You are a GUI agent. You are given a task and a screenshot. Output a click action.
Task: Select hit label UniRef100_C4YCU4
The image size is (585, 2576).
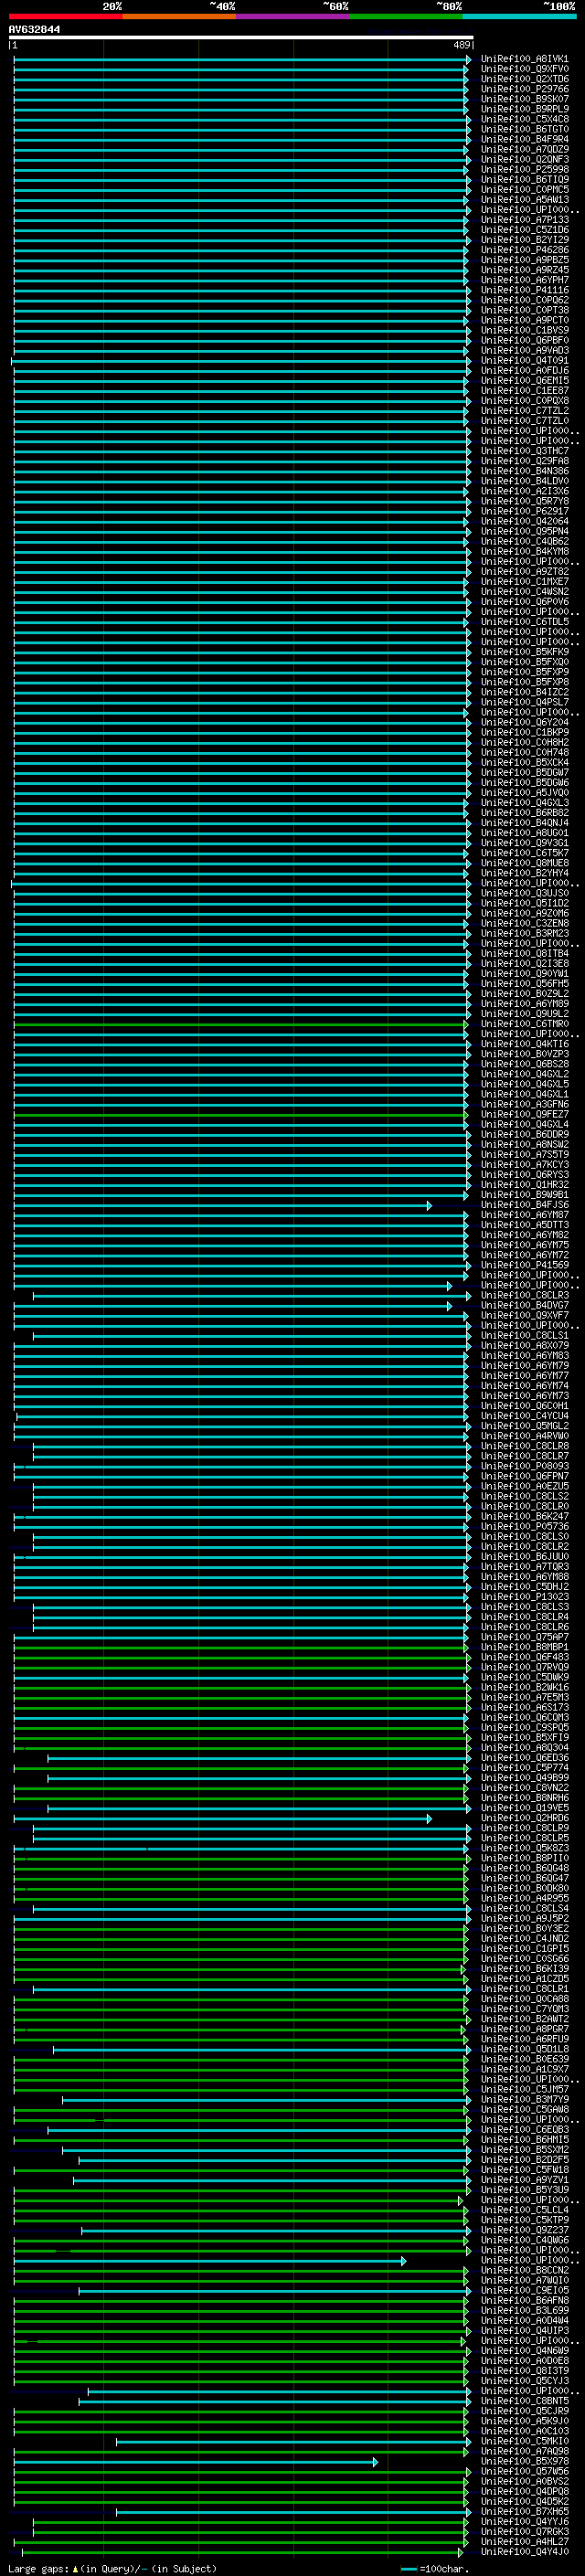[x=524, y=1416]
